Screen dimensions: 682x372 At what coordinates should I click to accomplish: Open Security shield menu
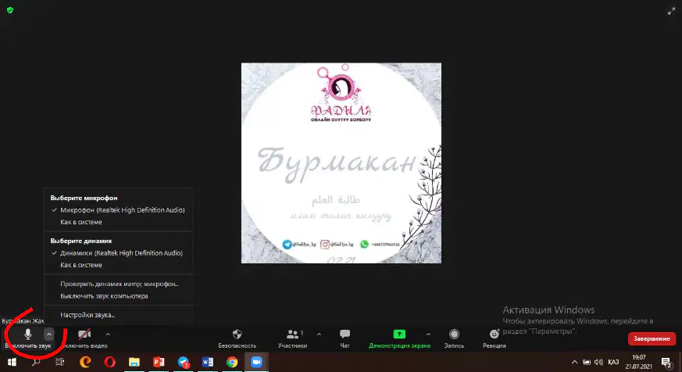tap(237, 338)
